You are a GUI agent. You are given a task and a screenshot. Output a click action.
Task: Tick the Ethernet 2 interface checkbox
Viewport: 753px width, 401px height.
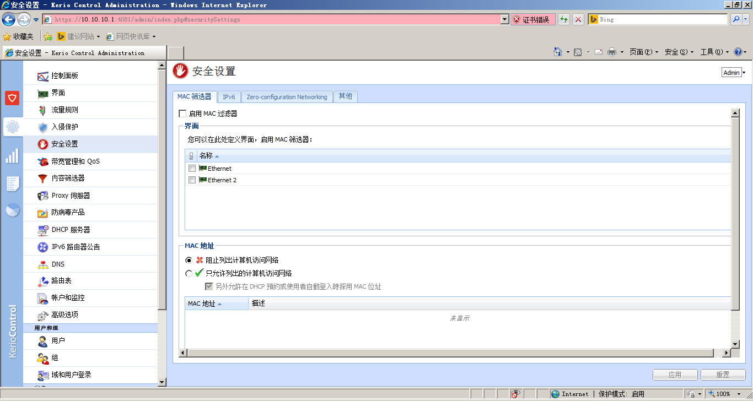[x=192, y=180]
